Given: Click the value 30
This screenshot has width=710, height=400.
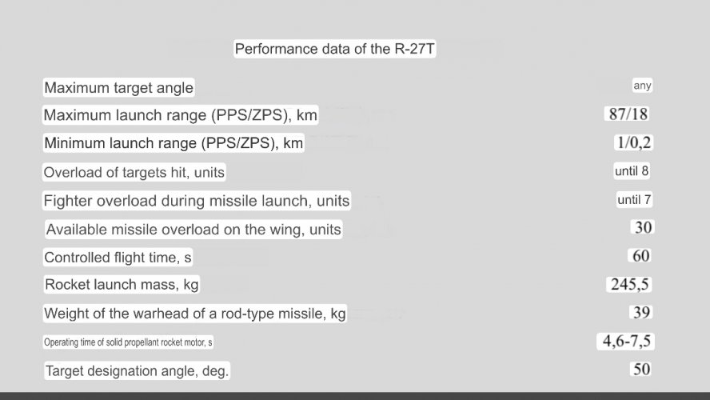Looking at the screenshot, I should 643,227.
